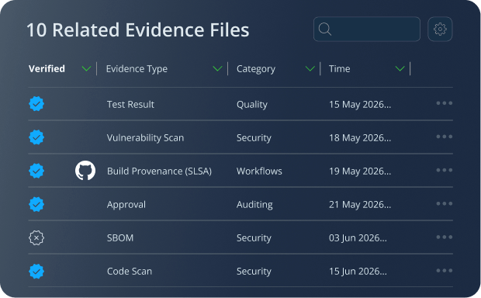Click Security category in Code Scan row

tap(254, 272)
